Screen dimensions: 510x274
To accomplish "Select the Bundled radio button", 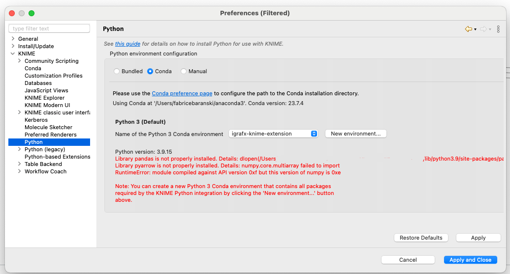I will click(117, 71).
